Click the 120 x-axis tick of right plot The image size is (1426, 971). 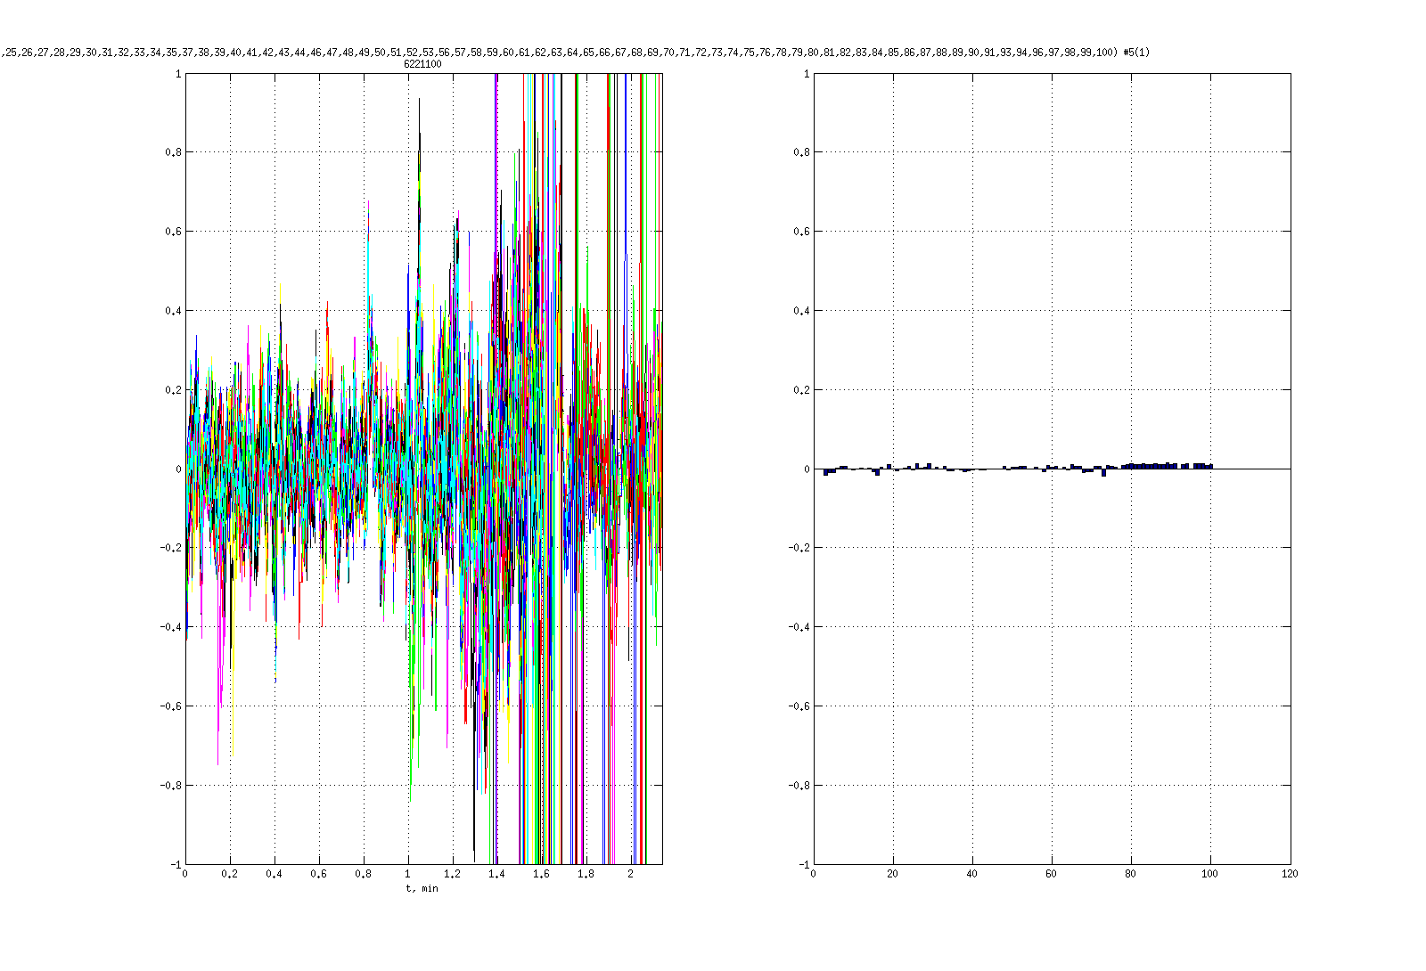[1290, 874]
